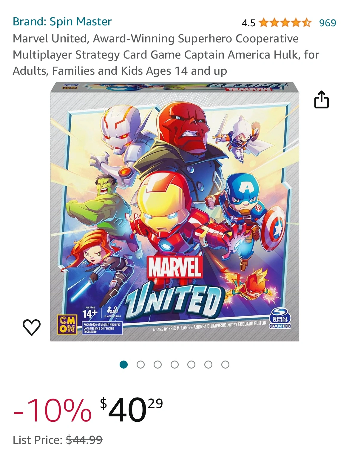Image resolution: width=349 pixels, height=460 pixels.
Task: Click the star rating icons
Action: point(285,23)
